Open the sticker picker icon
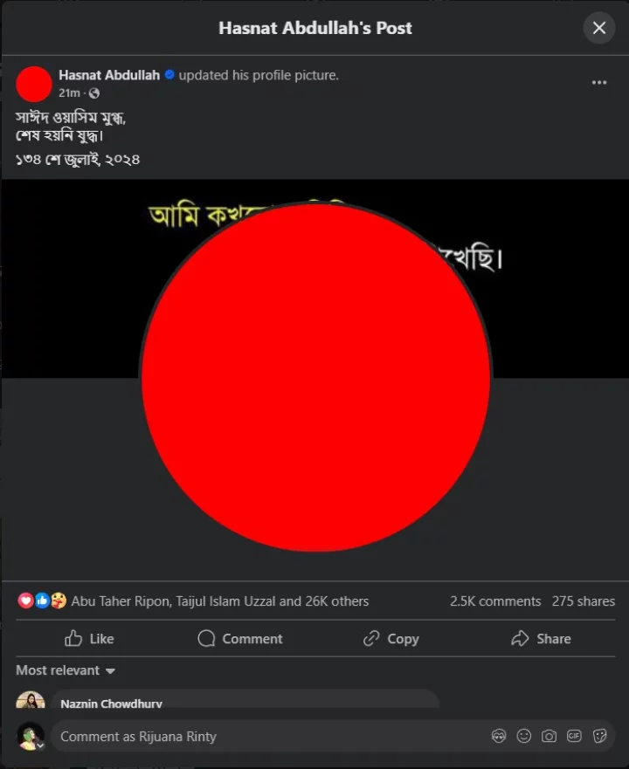629x769 pixels. point(599,736)
